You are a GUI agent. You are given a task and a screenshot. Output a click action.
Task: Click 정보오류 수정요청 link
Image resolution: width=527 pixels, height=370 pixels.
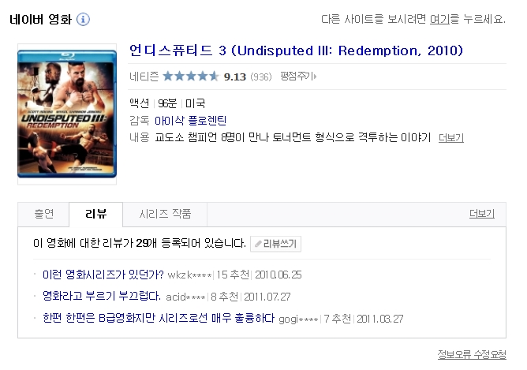pyautogui.click(x=472, y=354)
